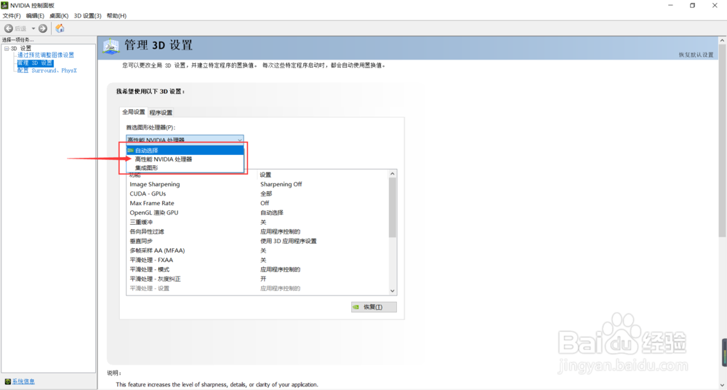Select the 各向异性过滤 row

[258, 231]
